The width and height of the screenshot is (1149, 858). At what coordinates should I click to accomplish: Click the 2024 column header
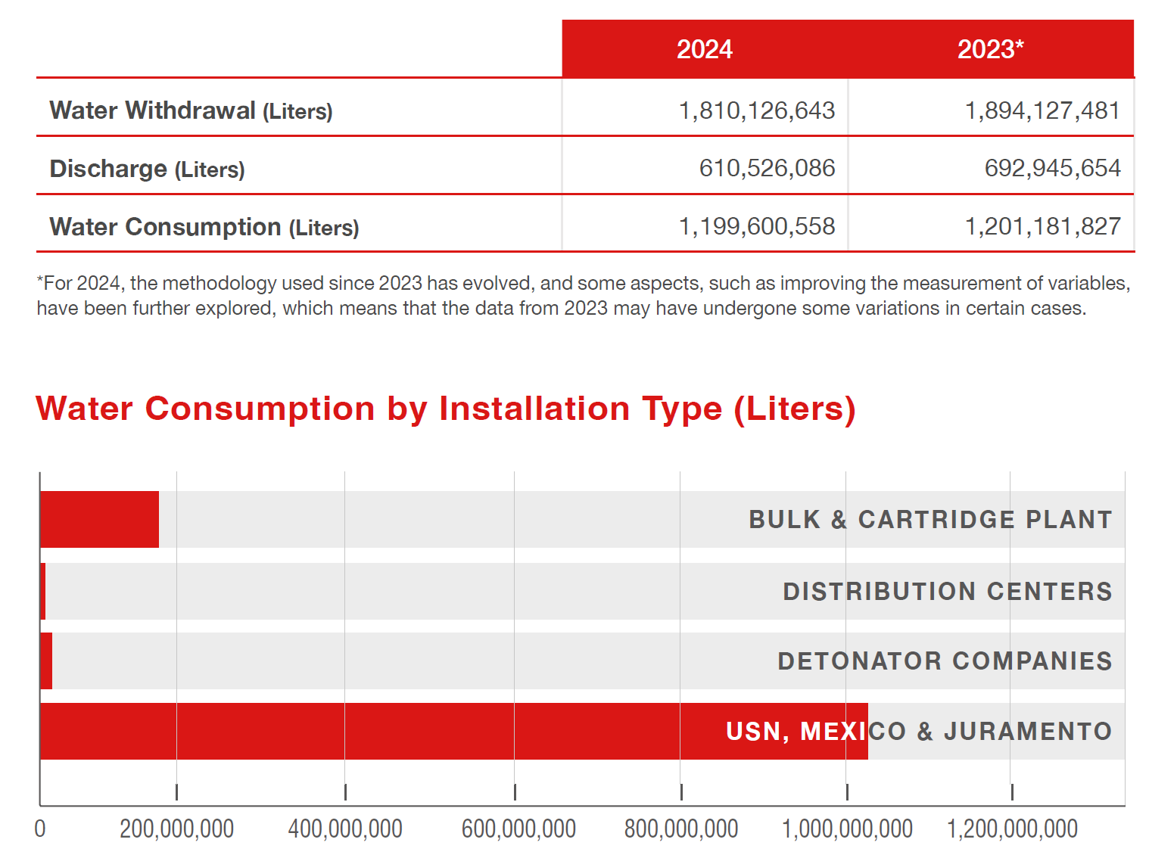(704, 49)
